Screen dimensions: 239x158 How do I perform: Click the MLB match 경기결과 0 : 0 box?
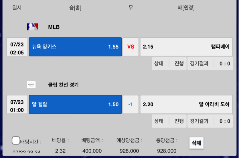(x=210, y=64)
